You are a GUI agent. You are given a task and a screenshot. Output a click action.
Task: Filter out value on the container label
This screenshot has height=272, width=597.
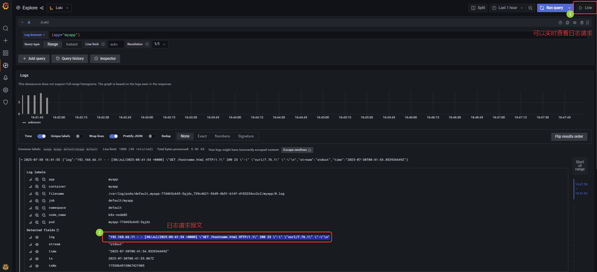(x=44, y=187)
